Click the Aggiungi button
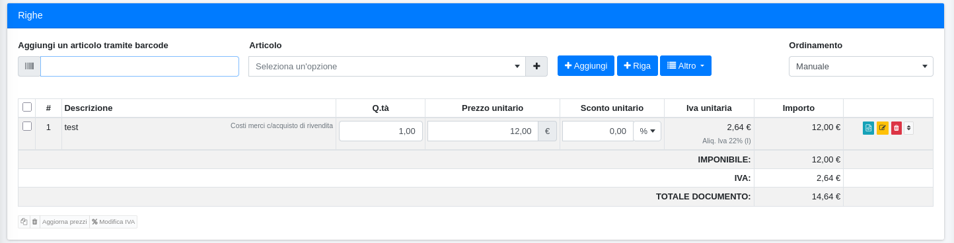 [586, 65]
